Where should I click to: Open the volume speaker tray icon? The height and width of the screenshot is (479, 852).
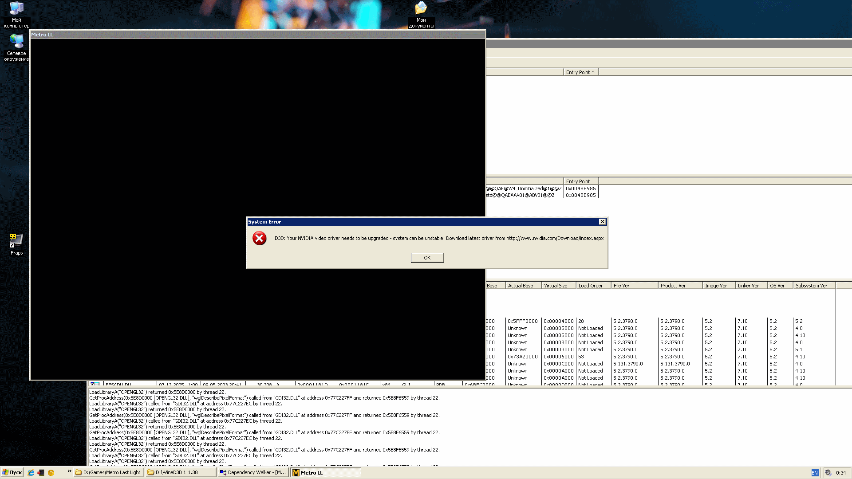coord(828,473)
